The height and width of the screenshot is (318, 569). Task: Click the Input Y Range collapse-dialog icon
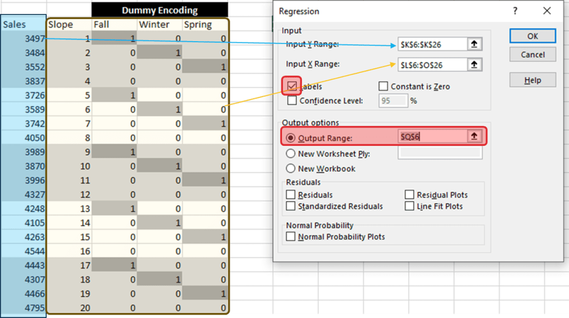pos(473,44)
